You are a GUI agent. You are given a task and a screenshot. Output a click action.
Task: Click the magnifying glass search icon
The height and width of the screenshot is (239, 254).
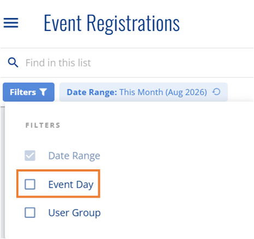tap(13, 63)
